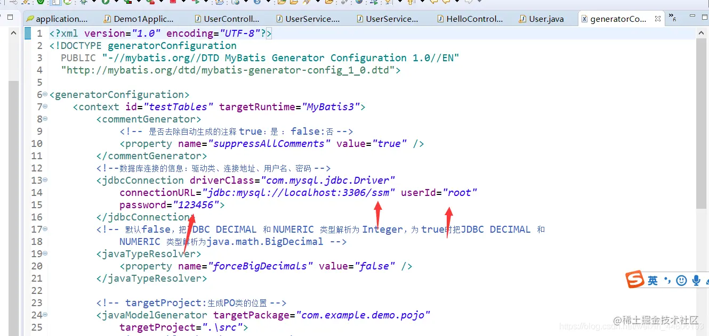
Task: Switch to the application.... editor tab
Action: [57, 19]
